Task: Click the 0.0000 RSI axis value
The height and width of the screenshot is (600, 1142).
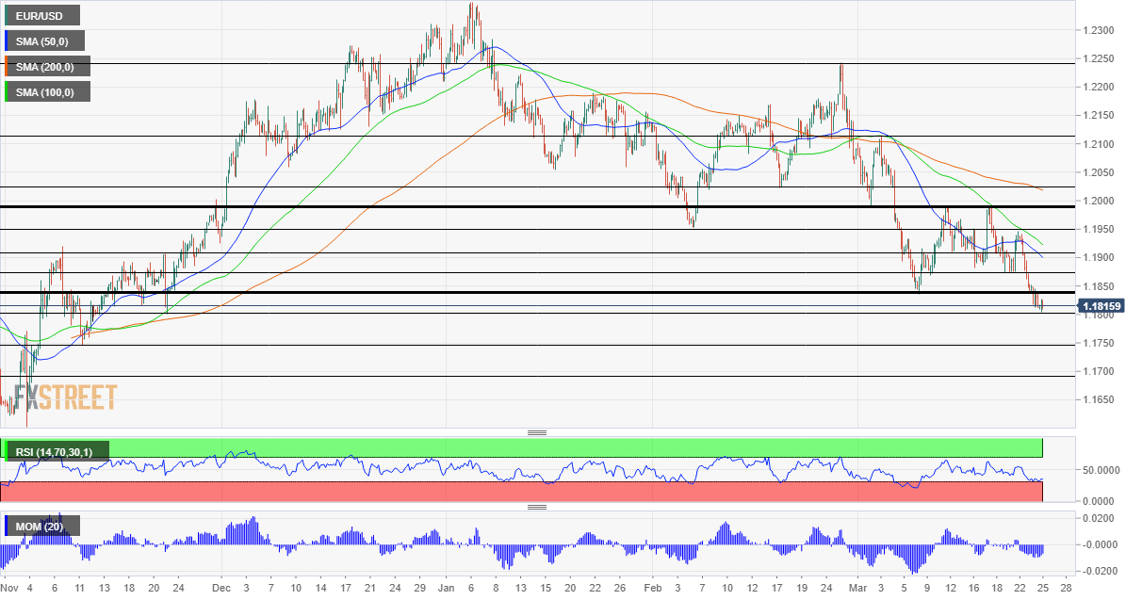Action: 1097,500
